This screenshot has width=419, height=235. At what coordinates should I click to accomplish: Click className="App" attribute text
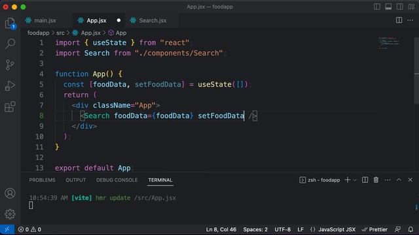pyautogui.click(x=124, y=105)
